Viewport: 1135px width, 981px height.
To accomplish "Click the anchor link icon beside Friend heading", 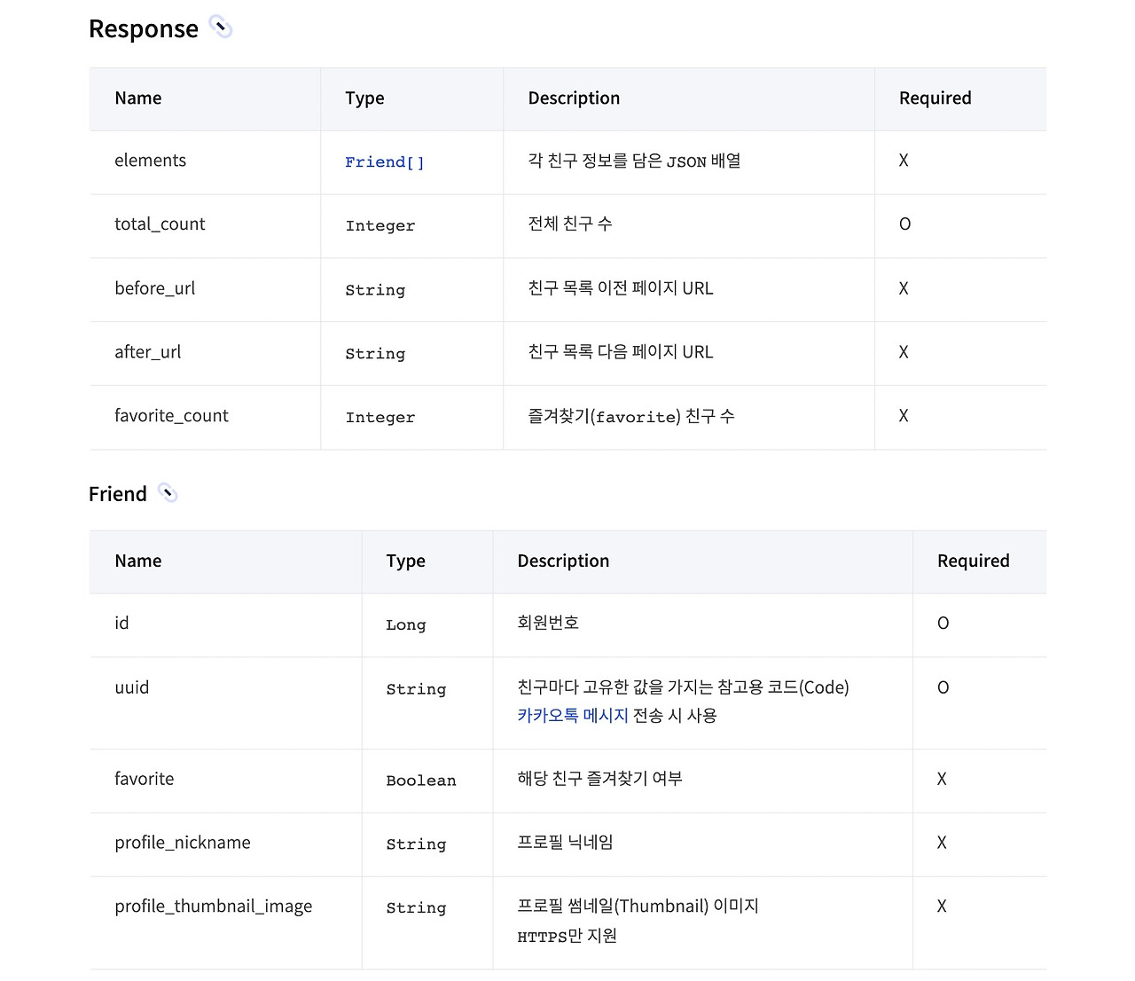I will click(x=168, y=493).
